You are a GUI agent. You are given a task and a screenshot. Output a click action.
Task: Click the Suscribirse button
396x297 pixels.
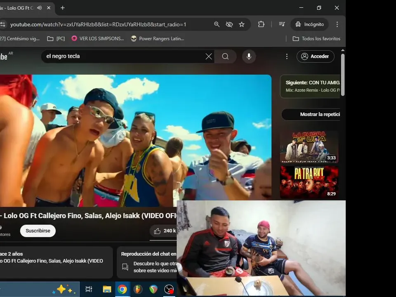click(x=38, y=231)
